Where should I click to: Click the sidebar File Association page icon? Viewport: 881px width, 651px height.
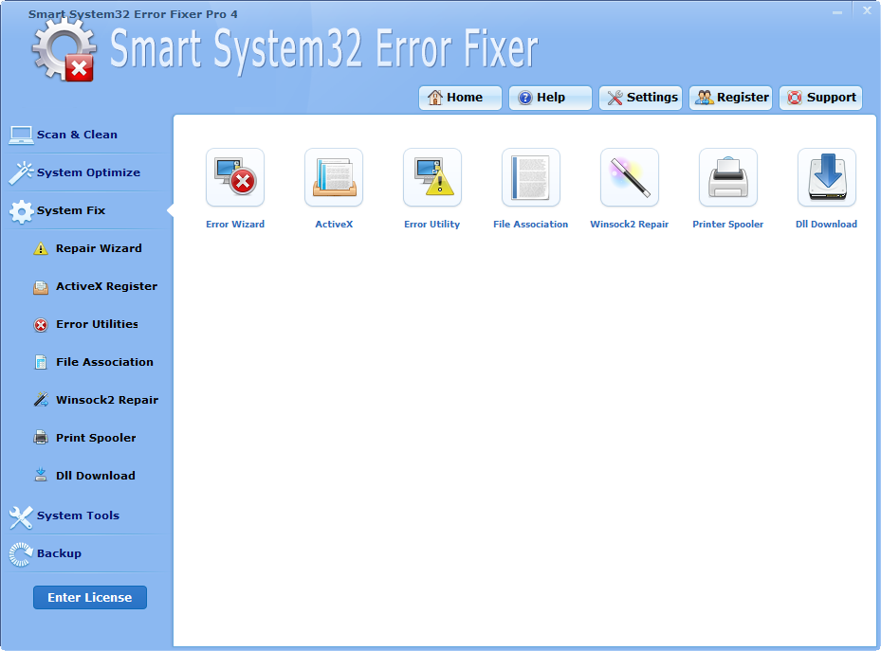[x=41, y=363]
